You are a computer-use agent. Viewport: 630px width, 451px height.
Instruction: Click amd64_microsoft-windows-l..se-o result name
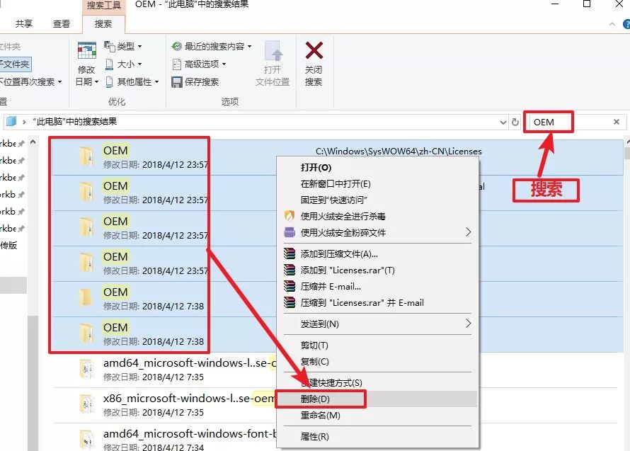190,363
